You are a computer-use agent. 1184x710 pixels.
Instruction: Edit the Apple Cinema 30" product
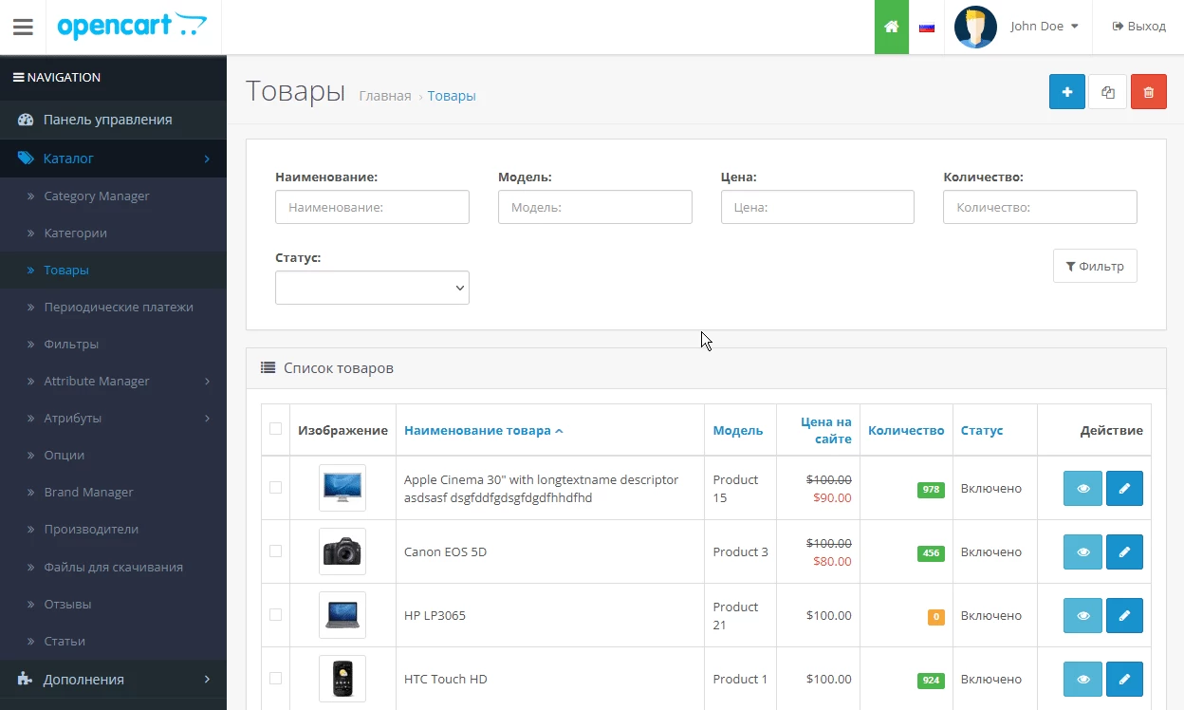[x=1124, y=488]
